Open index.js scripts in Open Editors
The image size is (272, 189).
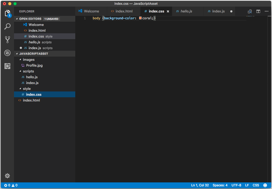45,48
